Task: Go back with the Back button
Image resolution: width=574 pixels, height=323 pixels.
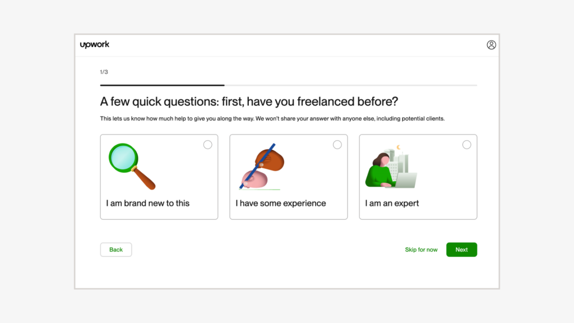Action: (116, 250)
